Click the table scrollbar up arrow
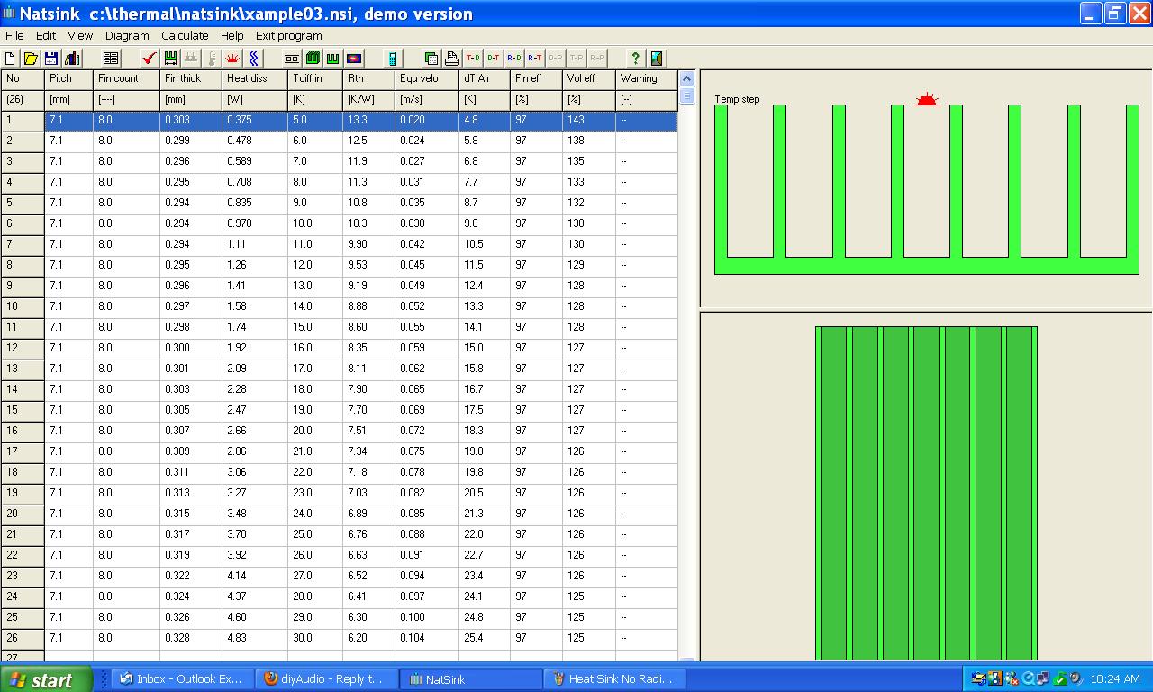This screenshot has height=692, width=1153. [x=686, y=78]
